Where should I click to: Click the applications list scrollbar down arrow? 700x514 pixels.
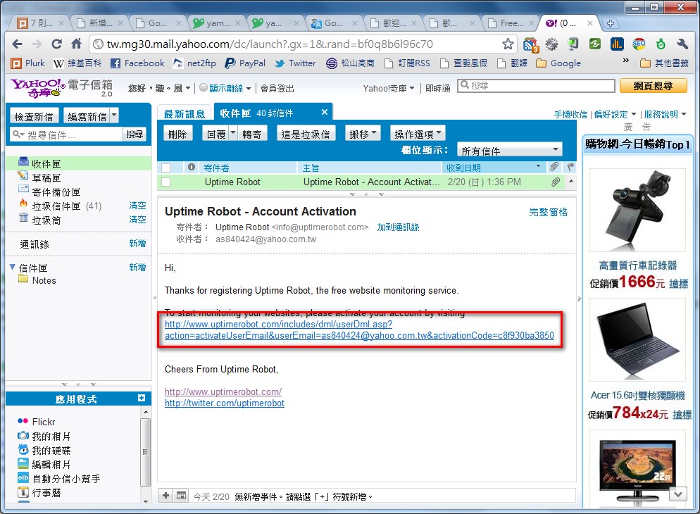tap(146, 501)
